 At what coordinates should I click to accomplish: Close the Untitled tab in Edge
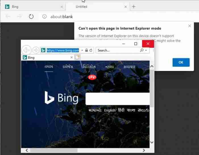126,7
